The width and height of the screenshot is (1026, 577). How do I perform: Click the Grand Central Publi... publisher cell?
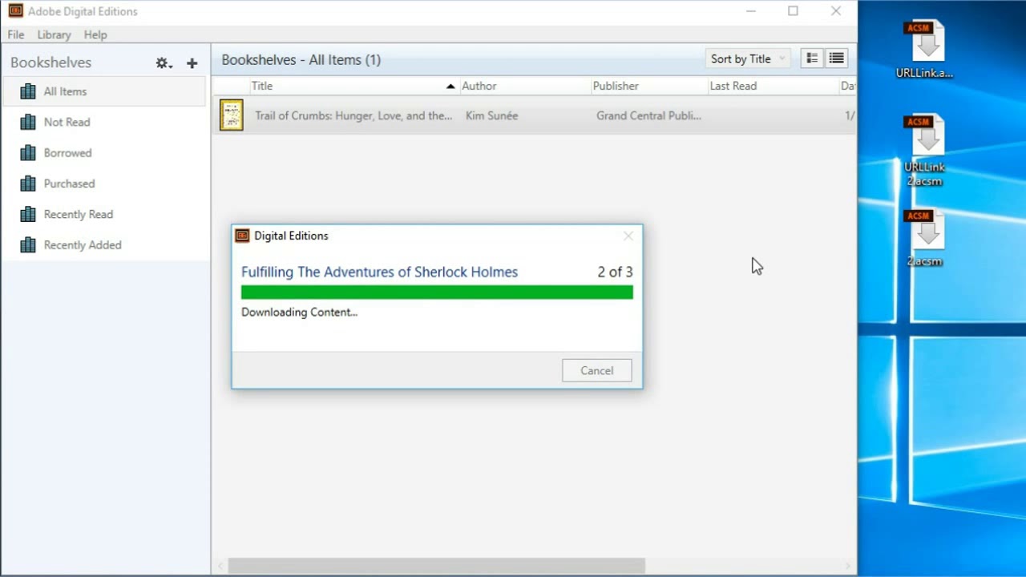(x=648, y=115)
